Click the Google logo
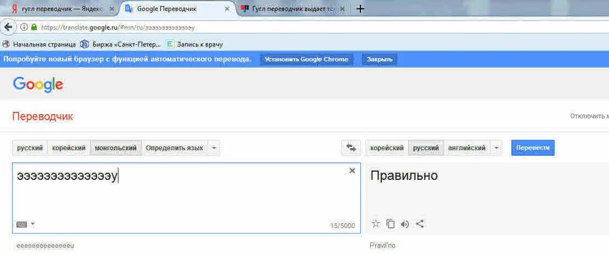The width and height of the screenshot is (609, 255). coord(38,84)
